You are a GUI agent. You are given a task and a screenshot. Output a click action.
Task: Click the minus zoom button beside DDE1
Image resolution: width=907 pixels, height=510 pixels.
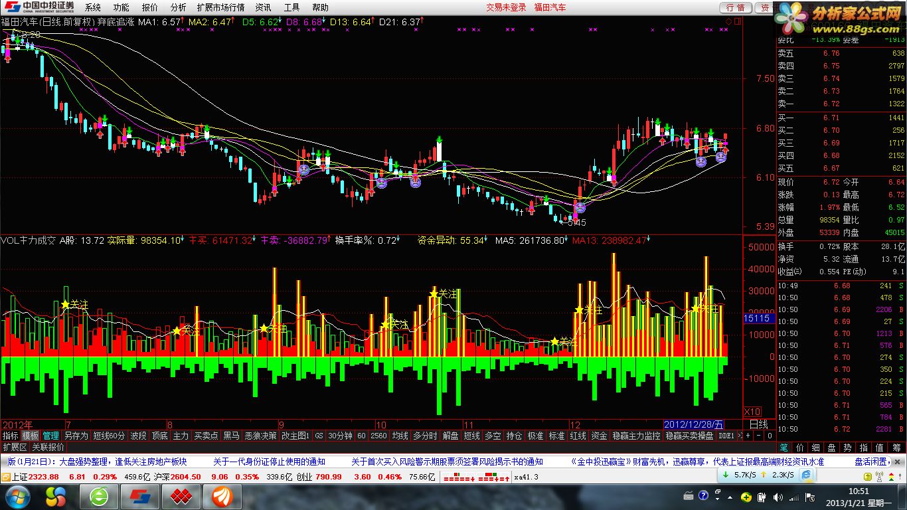(x=759, y=436)
